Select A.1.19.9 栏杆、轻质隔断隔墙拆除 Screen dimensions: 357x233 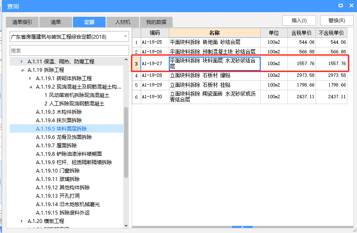coord(74,162)
